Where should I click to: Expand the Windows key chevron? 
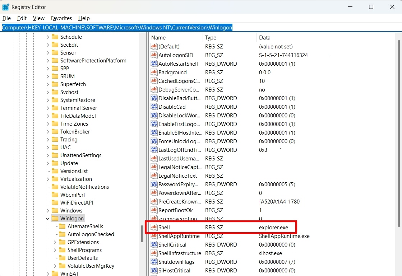(48, 210)
